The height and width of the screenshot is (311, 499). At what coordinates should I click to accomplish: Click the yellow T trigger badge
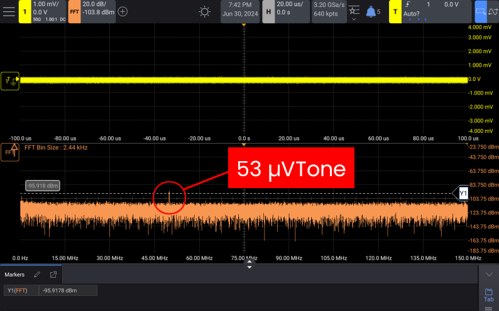(395, 11)
